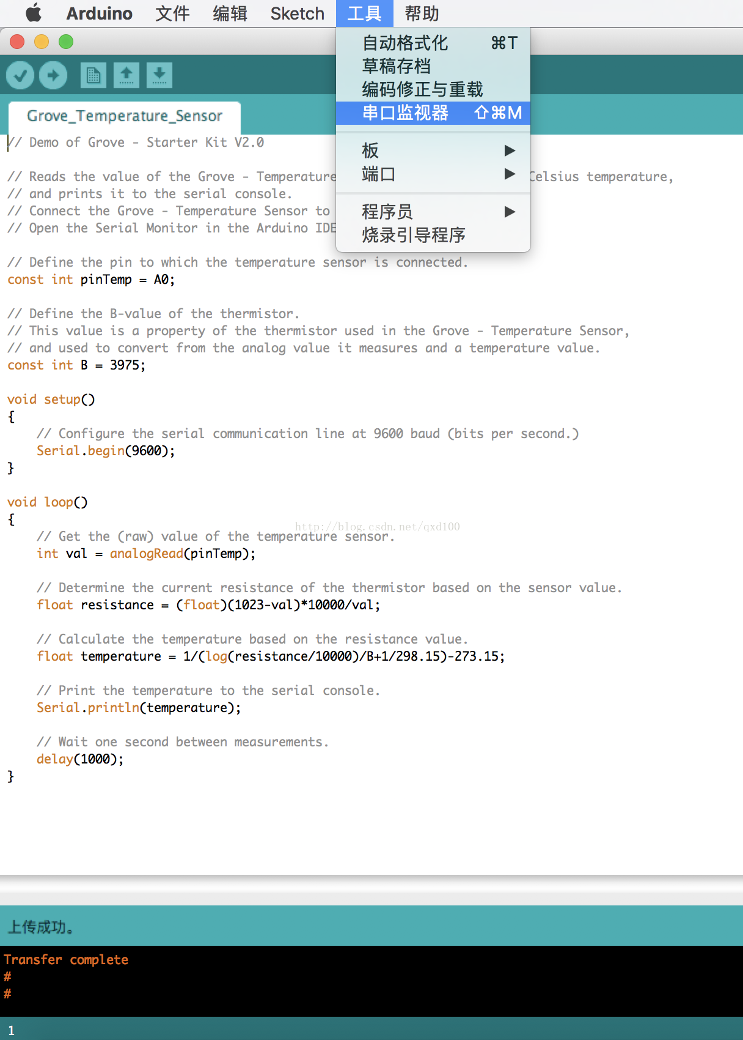The width and height of the screenshot is (743, 1040).
Task: Click the 'Demo of Grove - Starter Kit V2.0' comment
Action: 136,143
